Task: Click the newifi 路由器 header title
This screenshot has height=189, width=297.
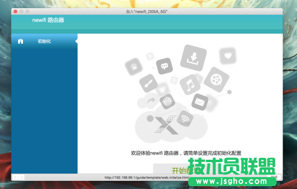Action: [x=48, y=20]
